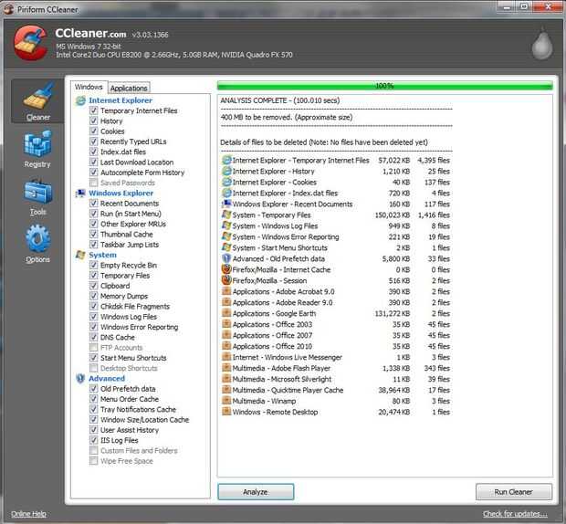Uncheck Empty Recycle Bin checkbox
This screenshot has width=566, height=524.
pyautogui.click(x=94, y=265)
